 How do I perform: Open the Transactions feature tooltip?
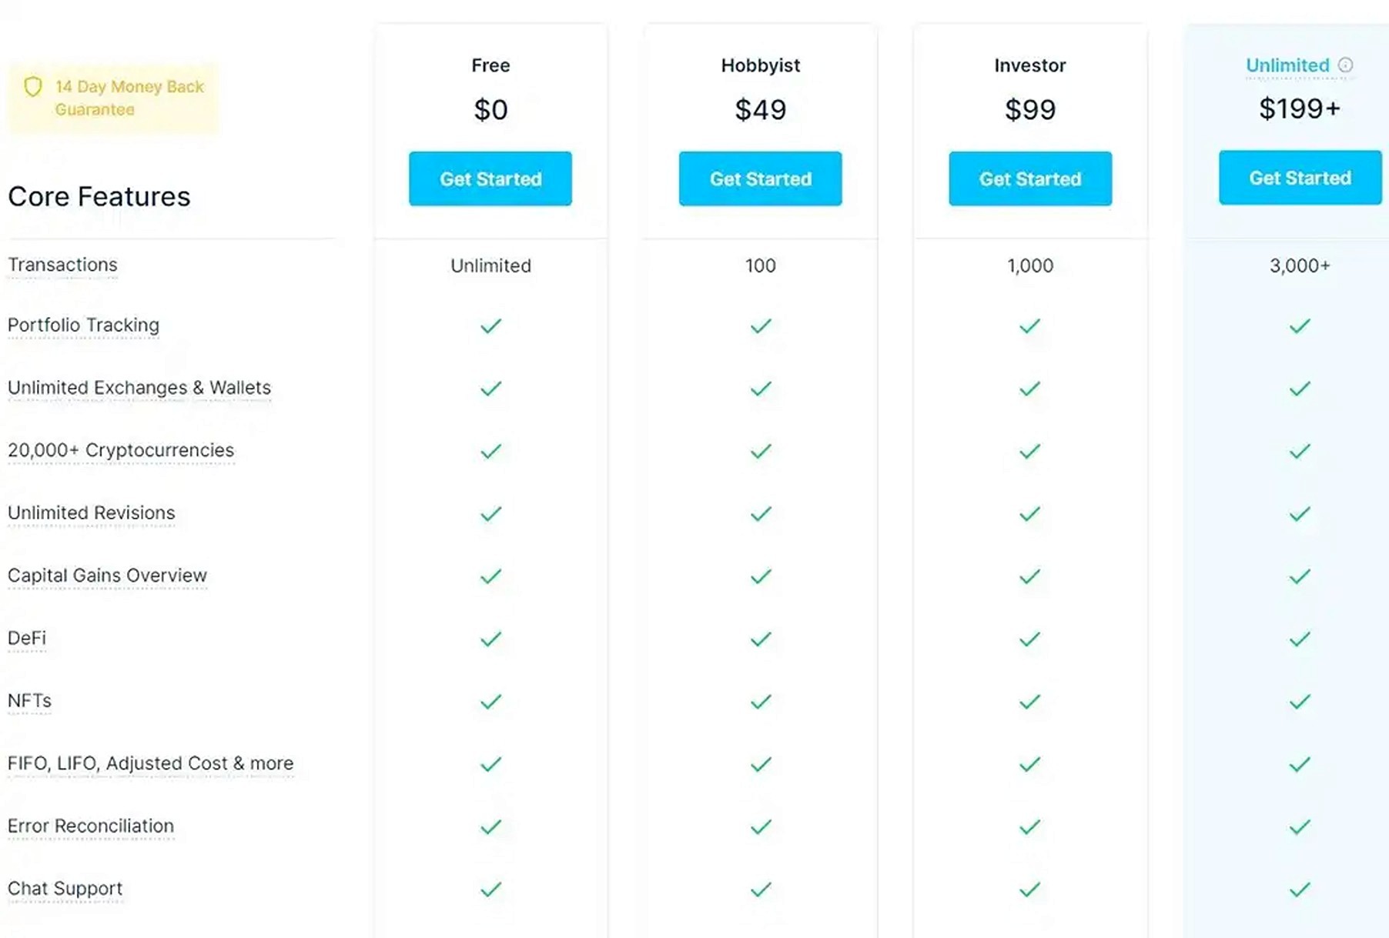pos(62,265)
